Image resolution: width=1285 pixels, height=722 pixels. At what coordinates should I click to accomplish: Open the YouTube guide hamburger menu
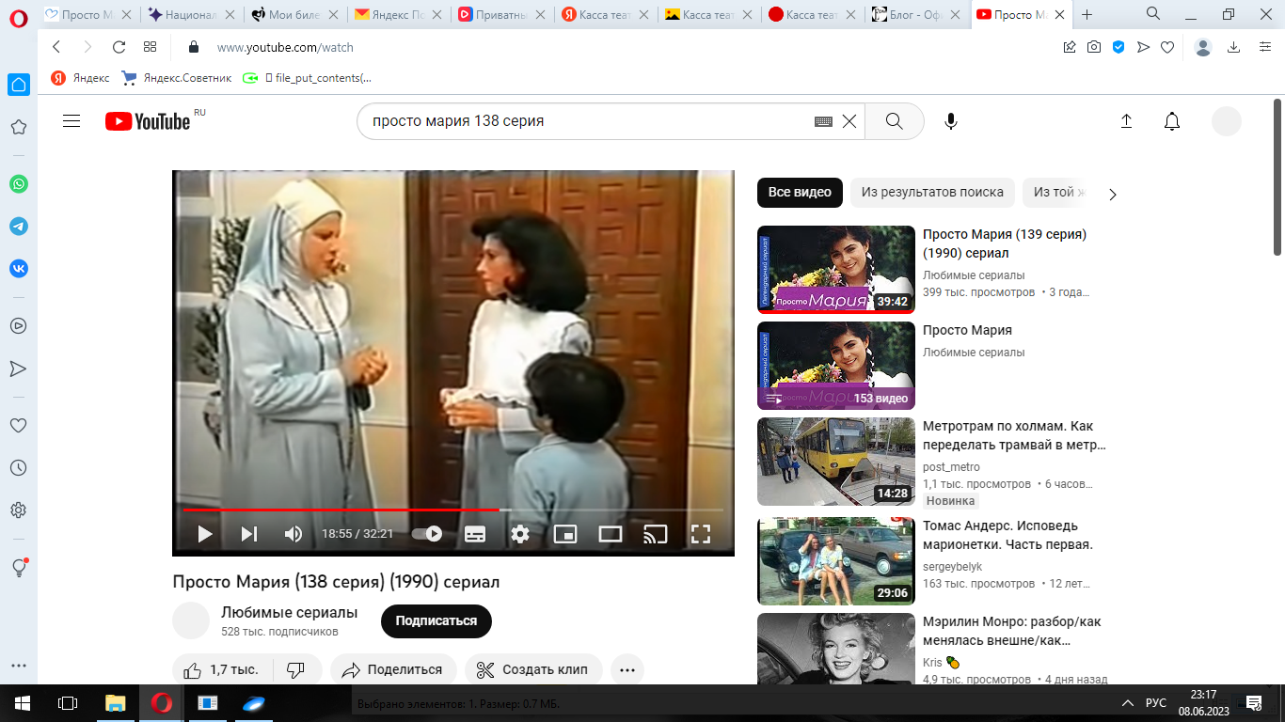pos(71,121)
